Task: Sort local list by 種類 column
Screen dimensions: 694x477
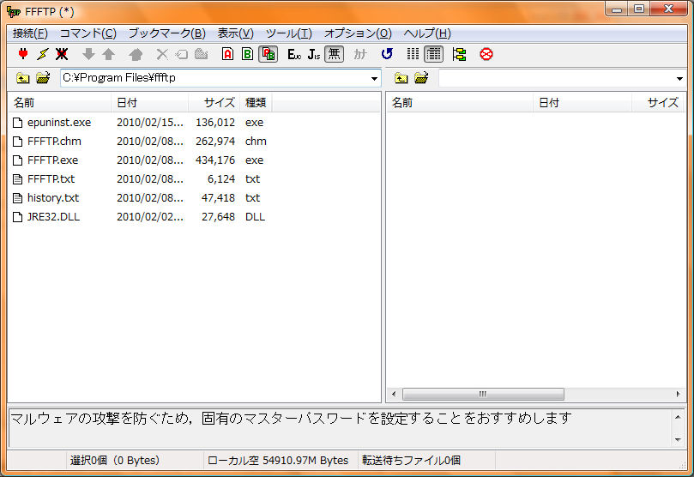Action: click(x=256, y=103)
